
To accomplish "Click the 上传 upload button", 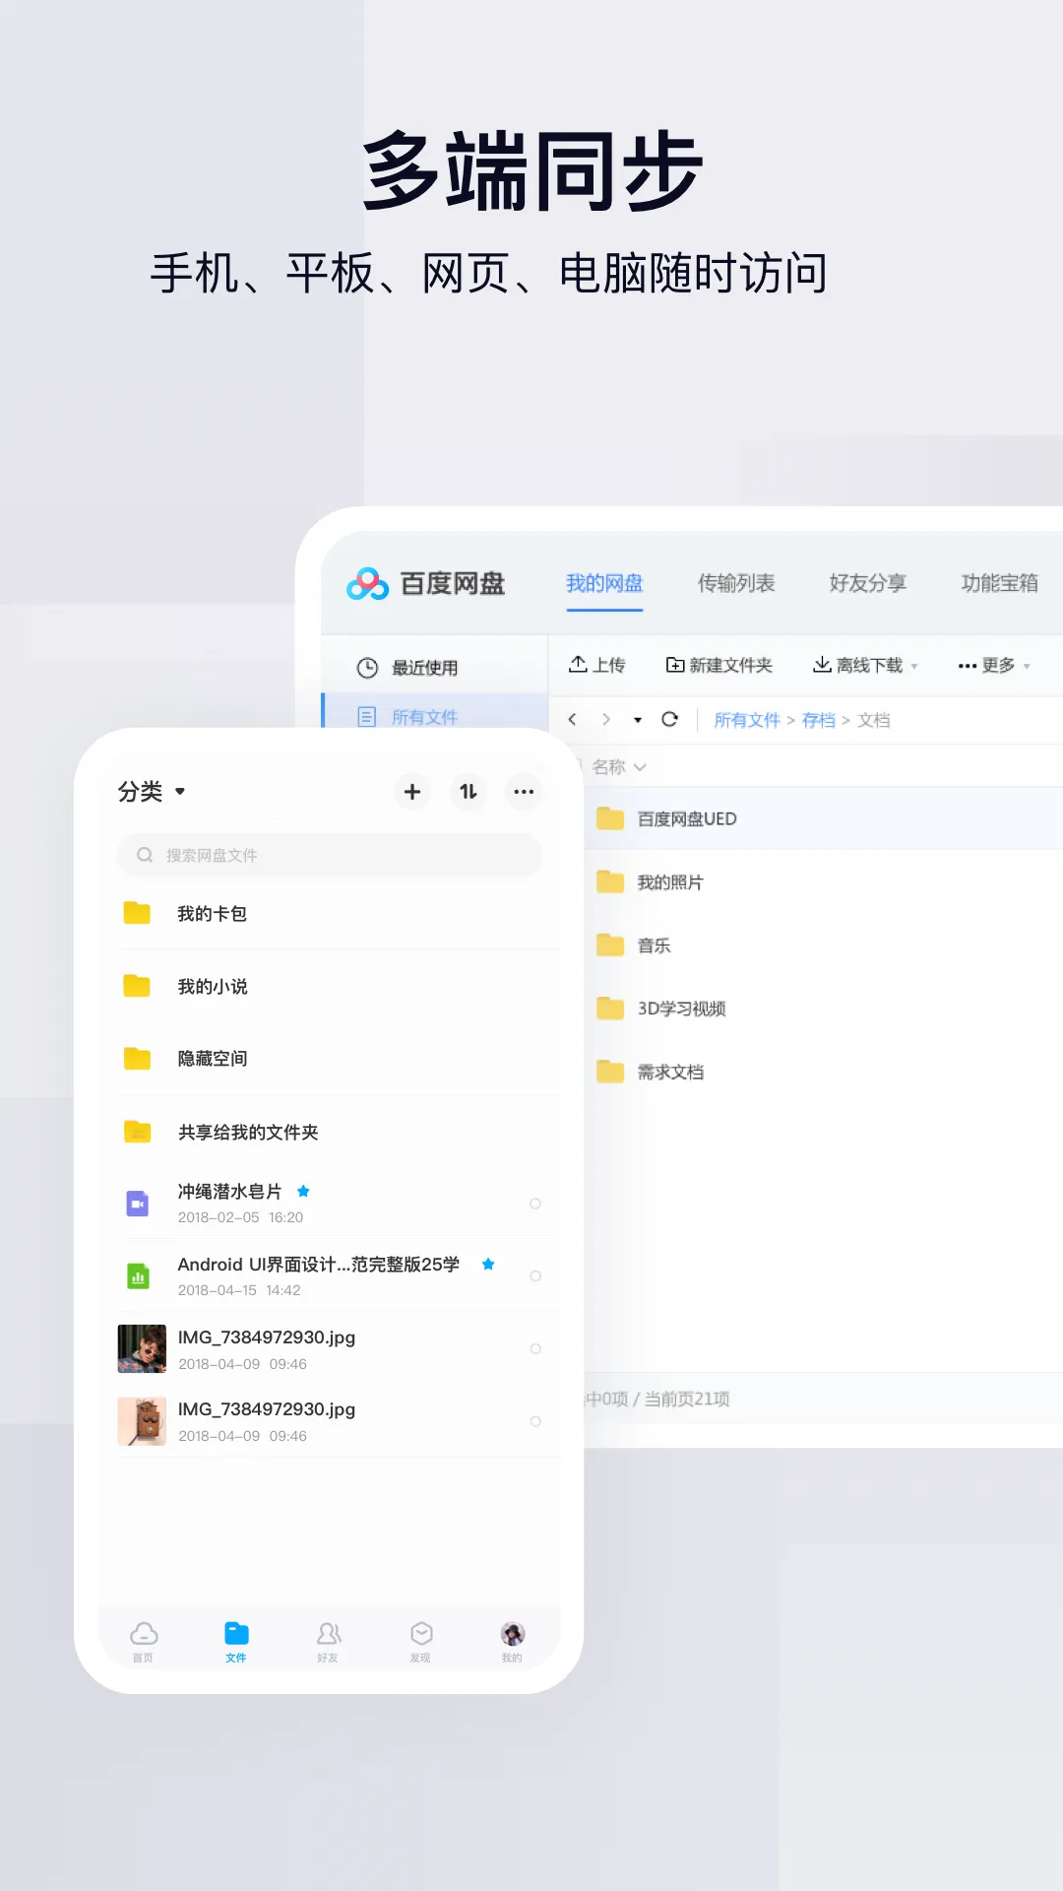I will [x=596, y=666].
